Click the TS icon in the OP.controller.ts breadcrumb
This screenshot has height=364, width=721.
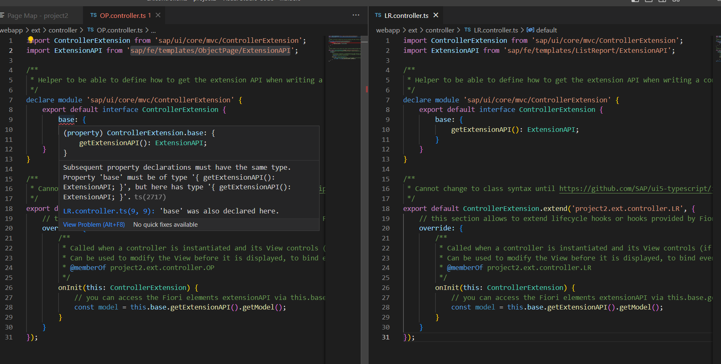(x=90, y=30)
